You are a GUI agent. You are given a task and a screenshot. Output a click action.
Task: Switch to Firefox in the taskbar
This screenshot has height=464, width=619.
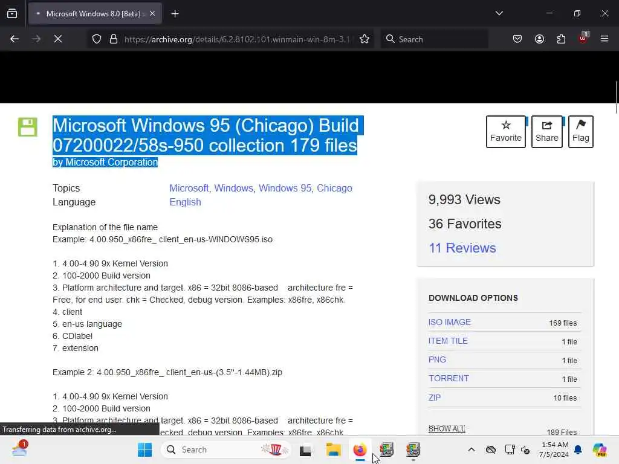360,449
